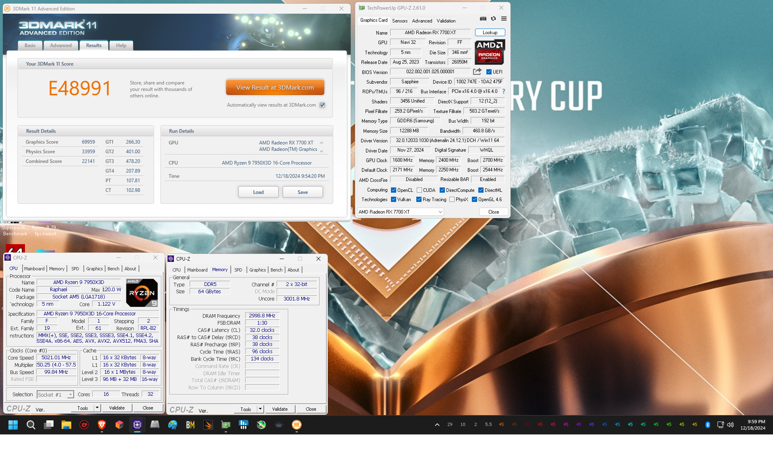
Task: Toggle the Ray Tracing checkbox
Action: tap(419, 200)
